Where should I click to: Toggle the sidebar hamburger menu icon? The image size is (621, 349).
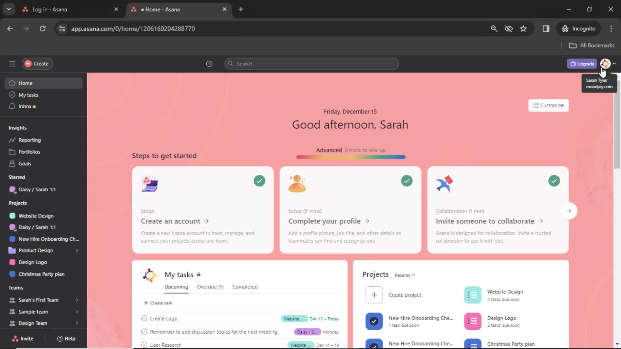tap(12, 64)
